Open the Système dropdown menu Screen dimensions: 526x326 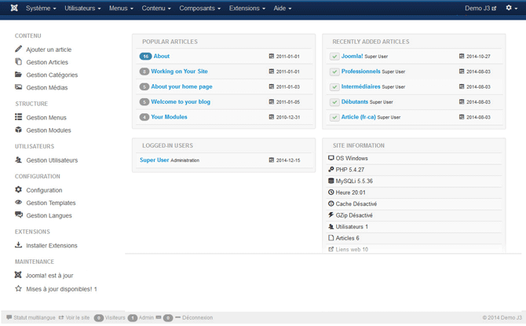pyautogui.click(x=41, y=9)
